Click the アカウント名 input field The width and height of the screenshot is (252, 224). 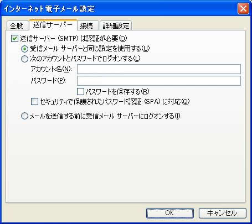(159, 69)
